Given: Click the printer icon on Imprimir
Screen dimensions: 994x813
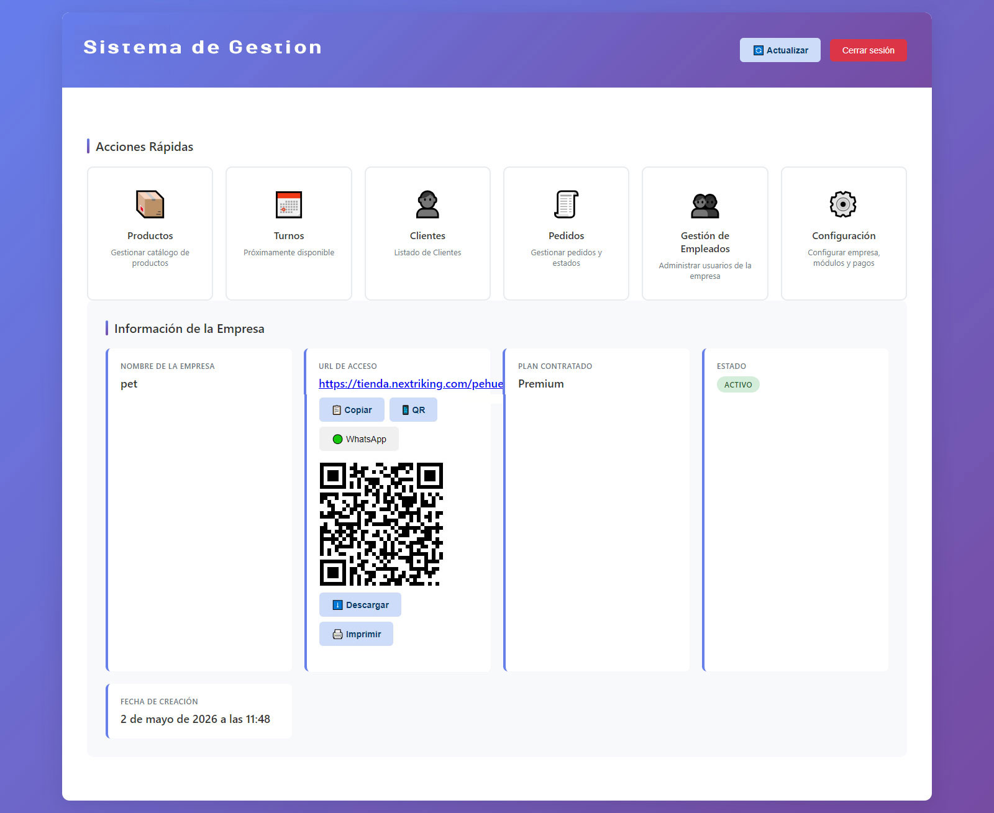Looking at the screenshot, I should (337, 634).
